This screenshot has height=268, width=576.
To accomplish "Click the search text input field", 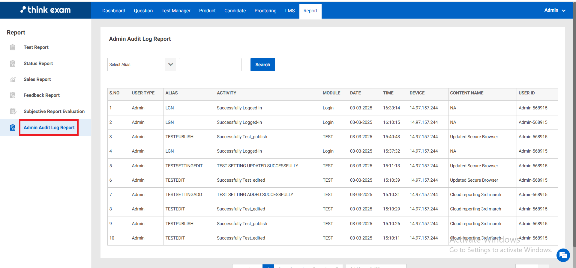I will (x=210, y=65).
